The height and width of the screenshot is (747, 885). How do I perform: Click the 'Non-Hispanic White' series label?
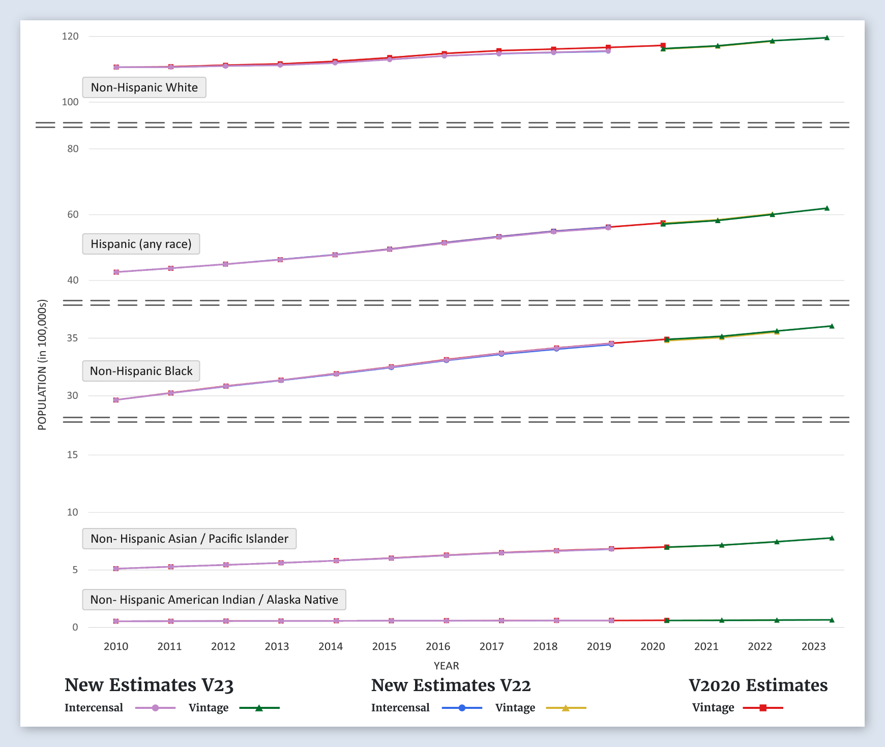click(x=144, y=87)
